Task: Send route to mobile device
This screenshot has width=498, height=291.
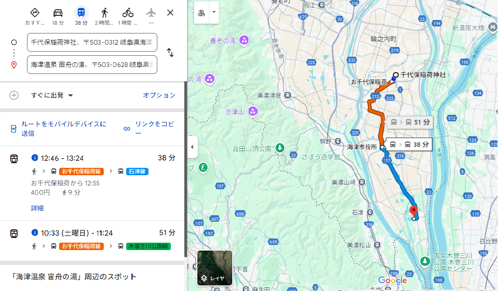Action: [x=59, y=128]
